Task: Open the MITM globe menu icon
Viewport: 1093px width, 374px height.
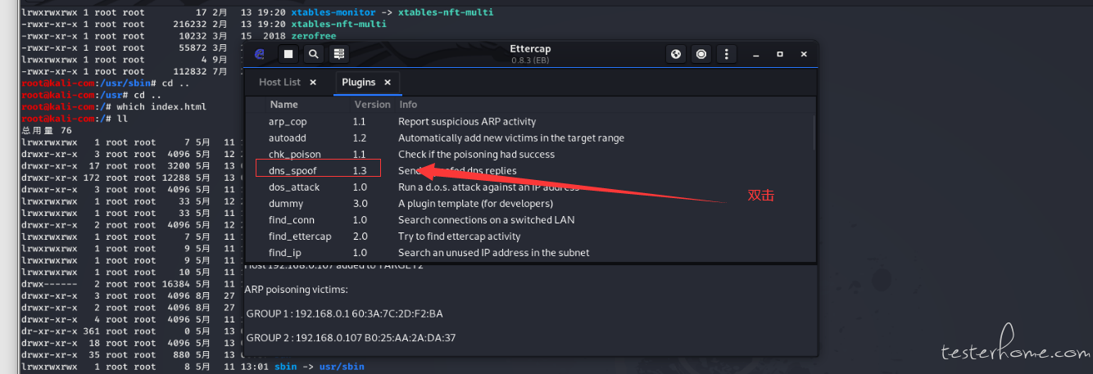Action: click(x=676, y=55)
